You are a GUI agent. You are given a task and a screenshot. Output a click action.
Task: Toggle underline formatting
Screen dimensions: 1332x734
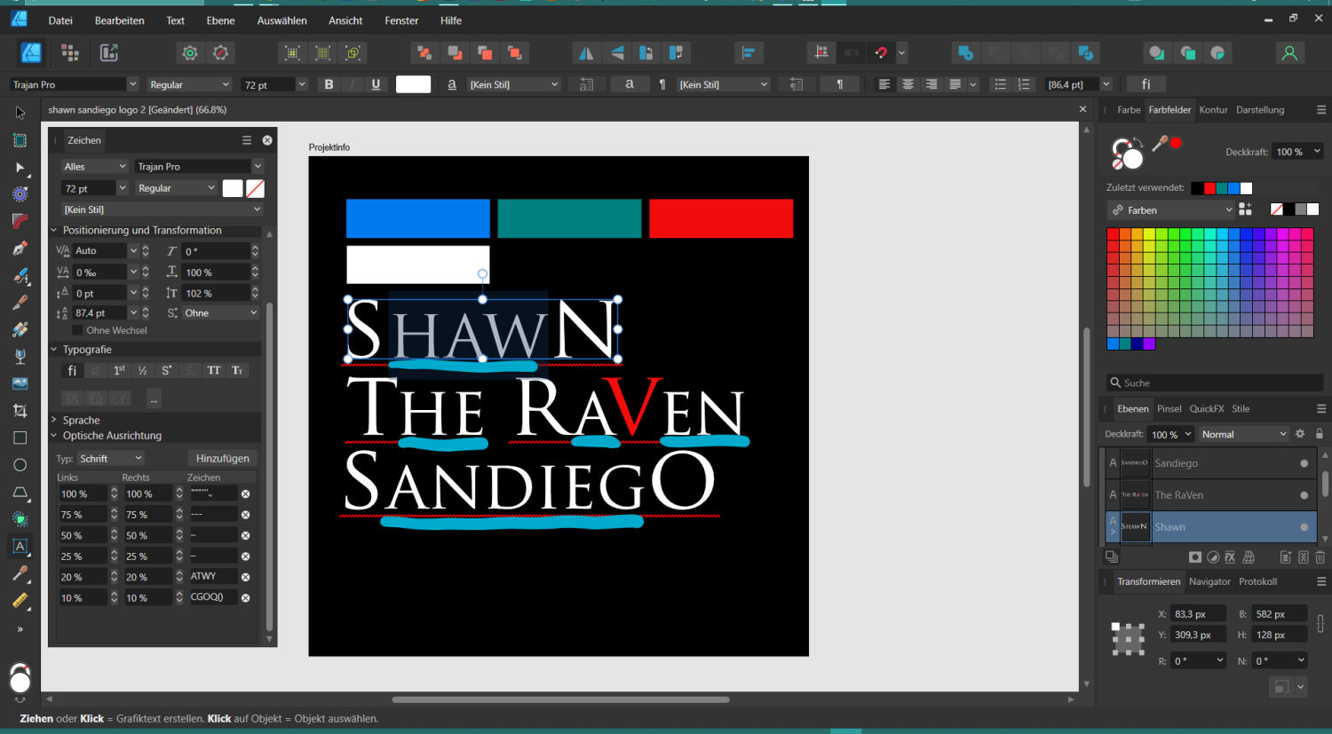(377, 83)
